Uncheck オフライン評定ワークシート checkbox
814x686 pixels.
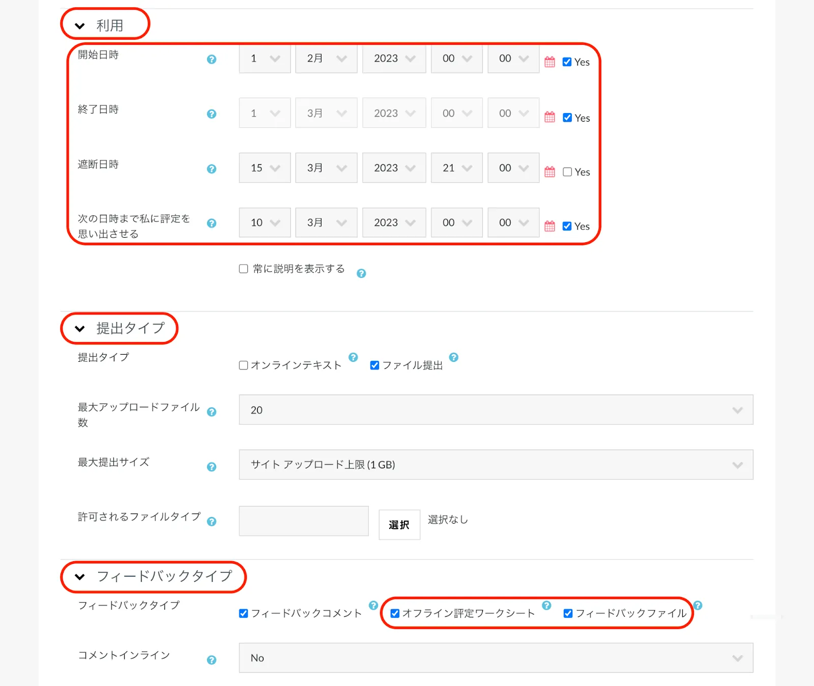tap(395, 613)
